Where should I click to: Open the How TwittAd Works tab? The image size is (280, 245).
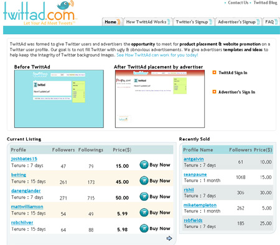pyautogui.click(x=148, y=22)
